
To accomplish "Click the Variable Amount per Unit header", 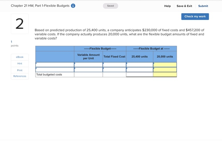I will coord(88,57).
